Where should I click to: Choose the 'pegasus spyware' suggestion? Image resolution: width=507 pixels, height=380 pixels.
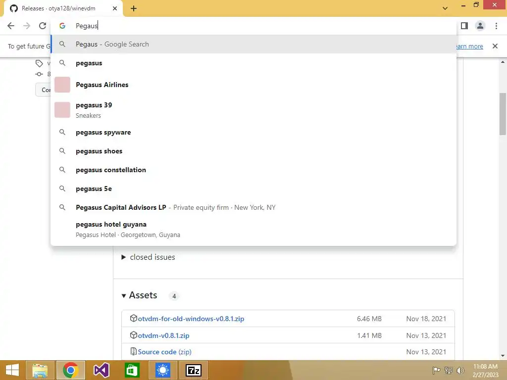pyautogui.click(x=254, y=133)
